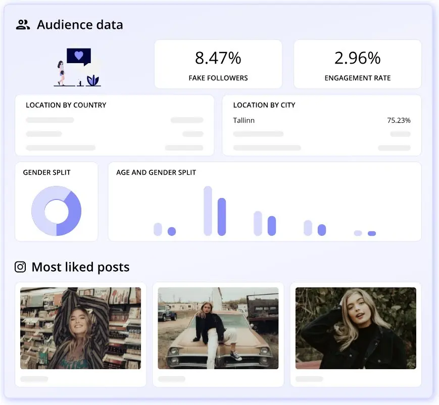Click the Age and Gender Split title
Viewport: 439px width, 405px height.
pyautogui.click(x=156, y=172)
